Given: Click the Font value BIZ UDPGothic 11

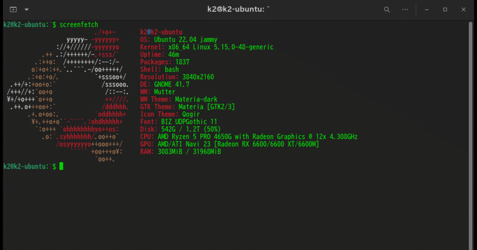Looking at the screenshot, I should click(x=189, y=122).
